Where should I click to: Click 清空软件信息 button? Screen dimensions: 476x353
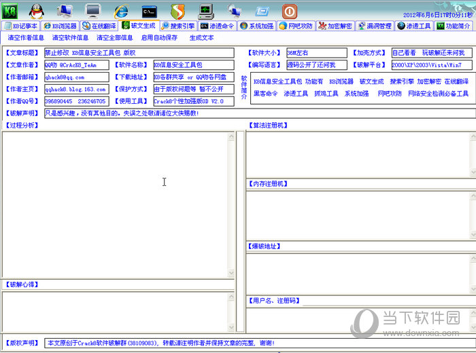click(70, 38)
